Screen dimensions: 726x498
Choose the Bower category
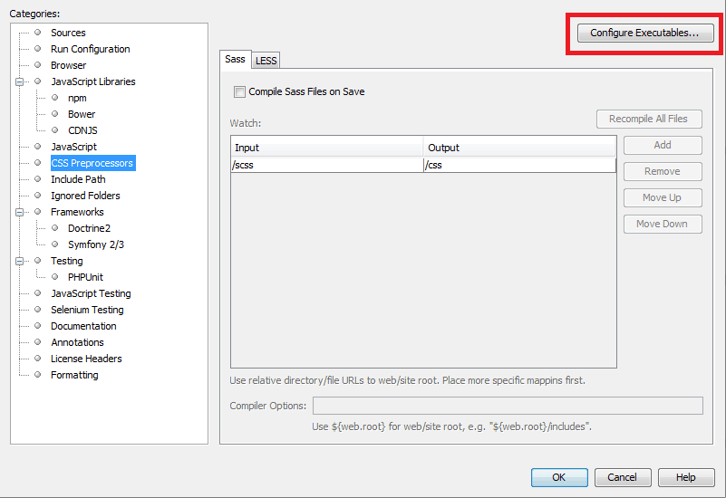[x=82, y=114]
